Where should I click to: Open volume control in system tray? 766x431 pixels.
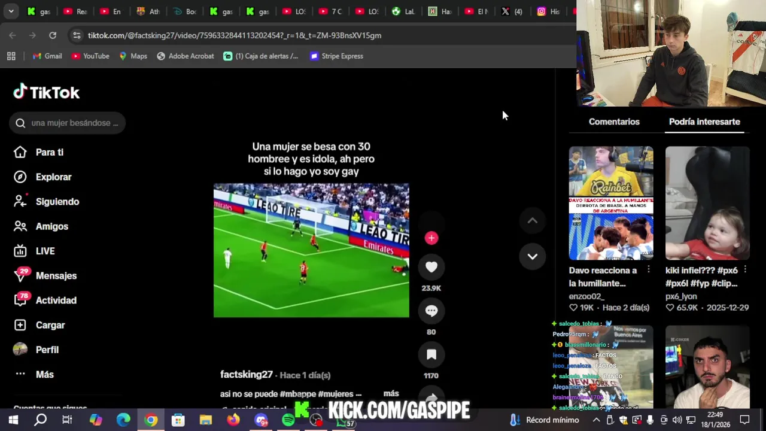click(x=677, y=420)
